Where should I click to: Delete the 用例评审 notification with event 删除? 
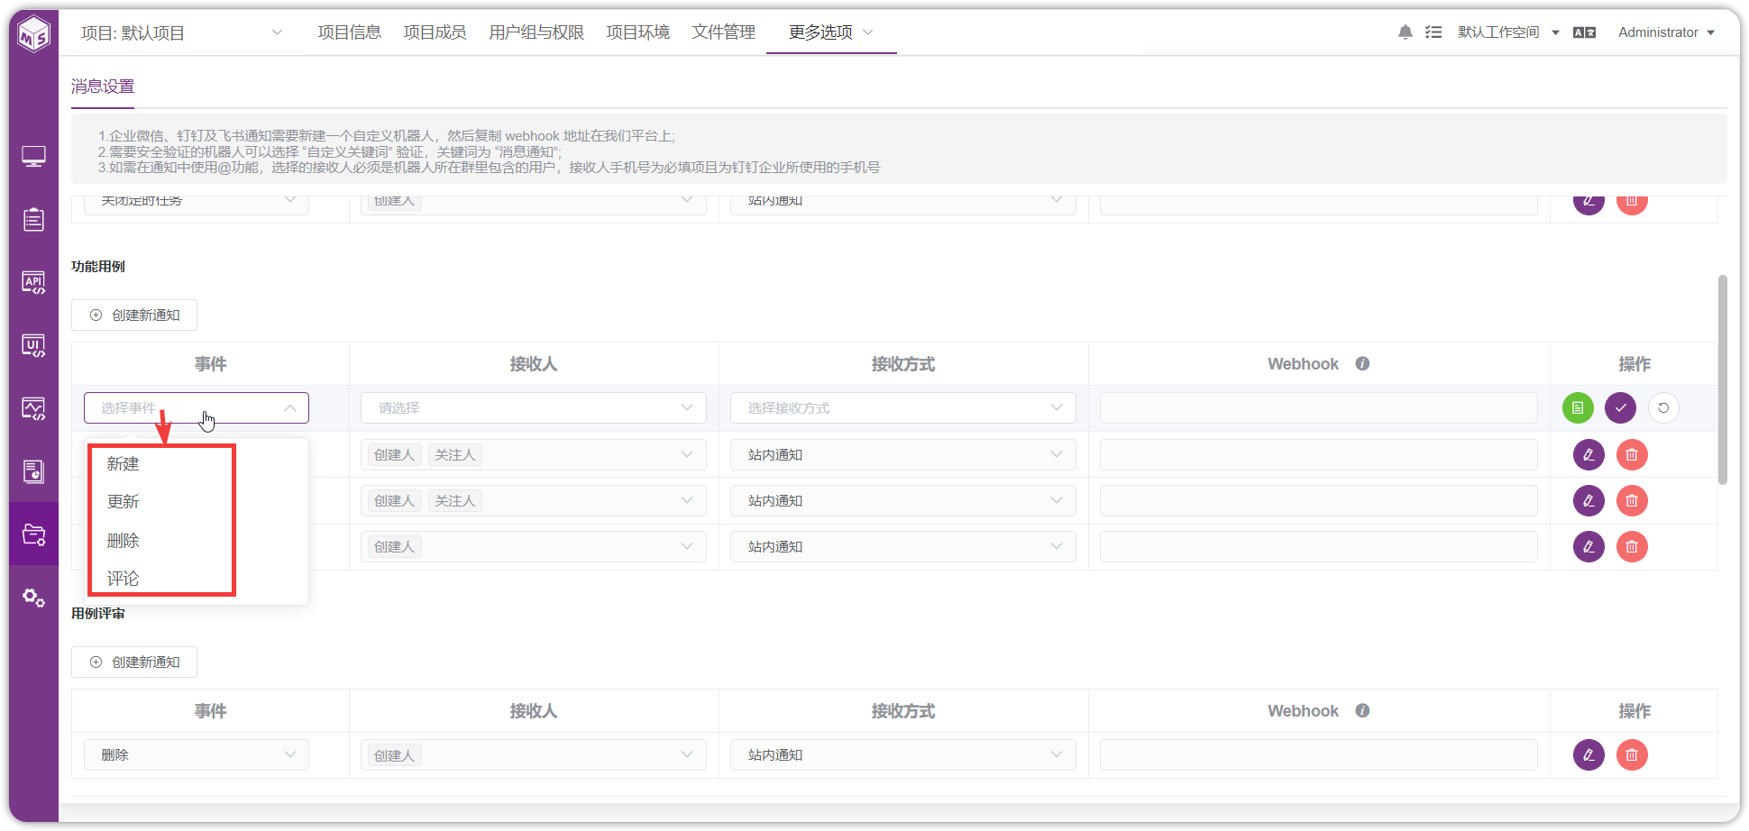1632,754
